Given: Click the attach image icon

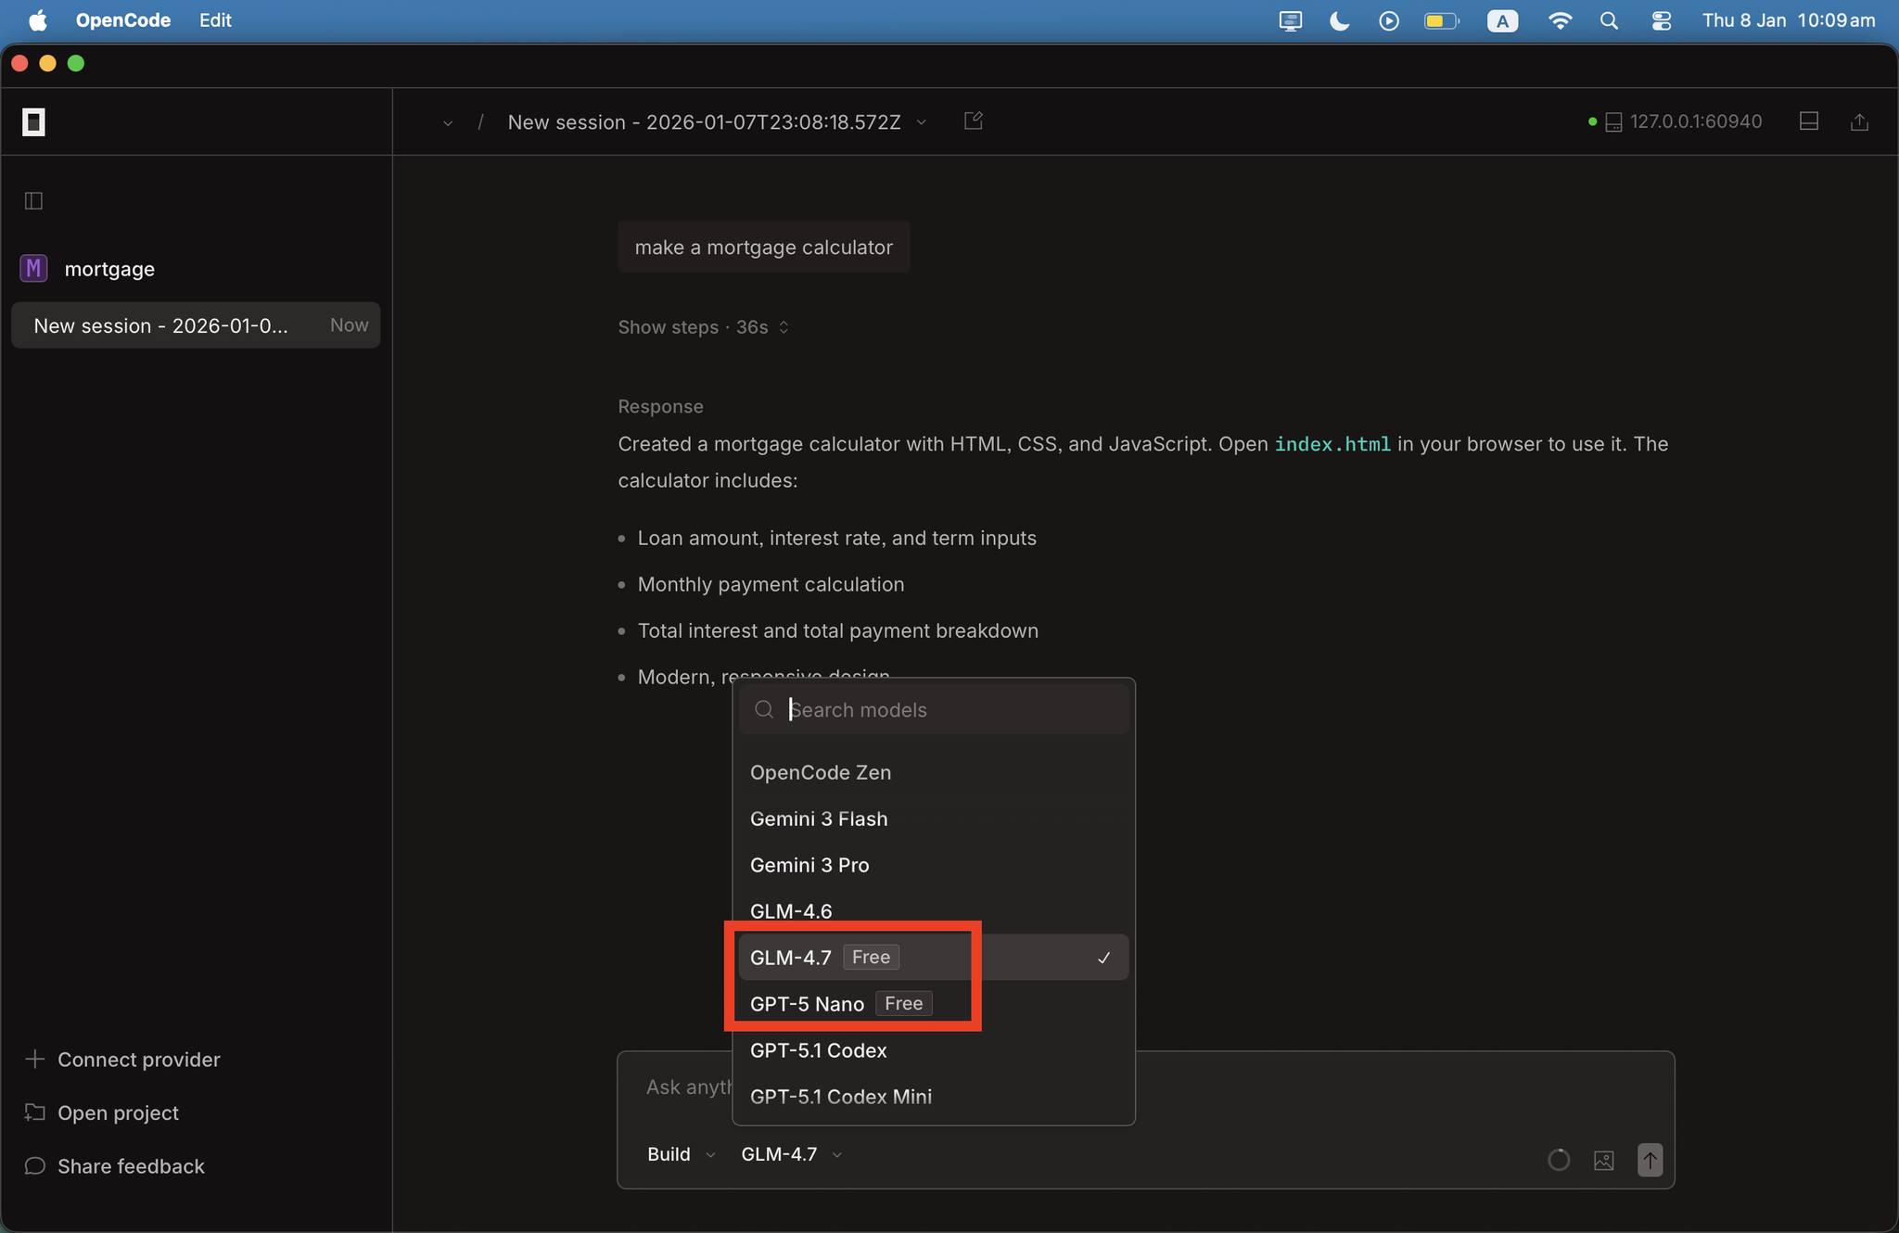Looking at the screenshot, I should pyautogui.click(x=1603, y=1160).
